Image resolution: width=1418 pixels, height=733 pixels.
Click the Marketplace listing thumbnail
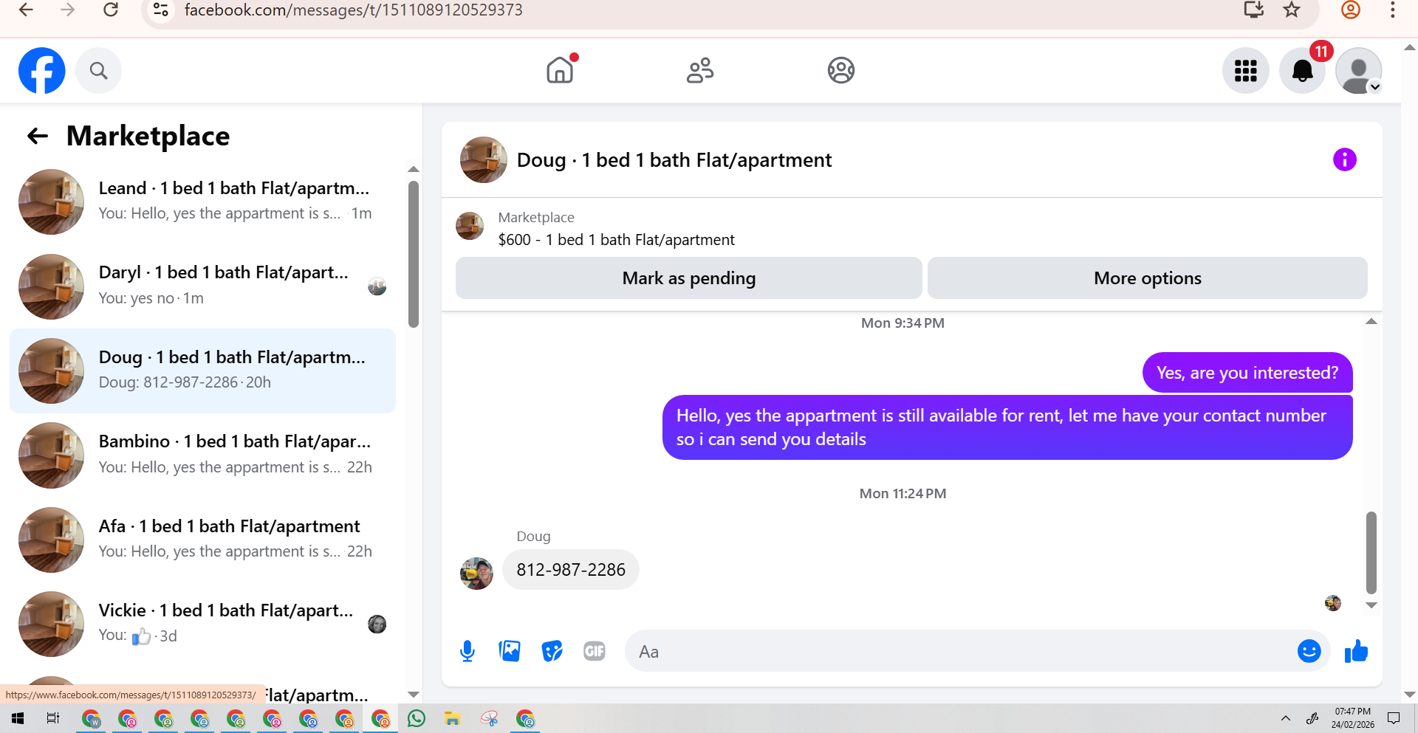click(470, 226)
